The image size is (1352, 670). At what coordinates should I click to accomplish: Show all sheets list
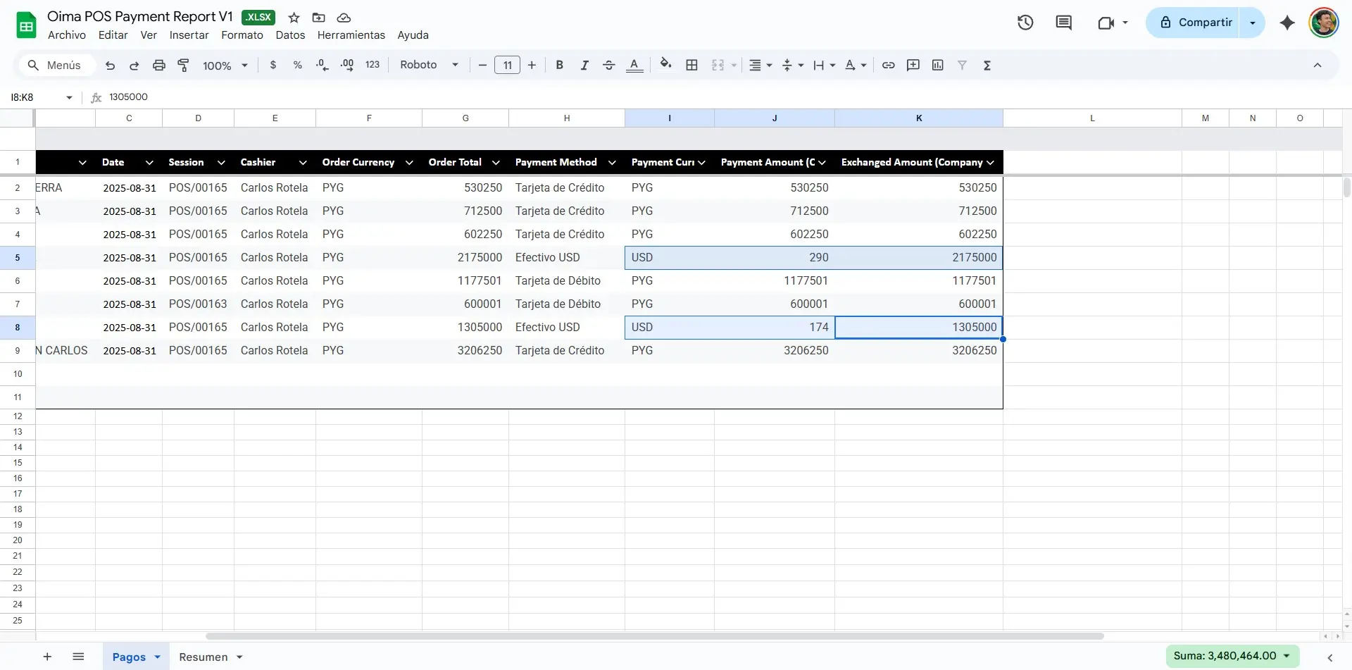point(78,657)
